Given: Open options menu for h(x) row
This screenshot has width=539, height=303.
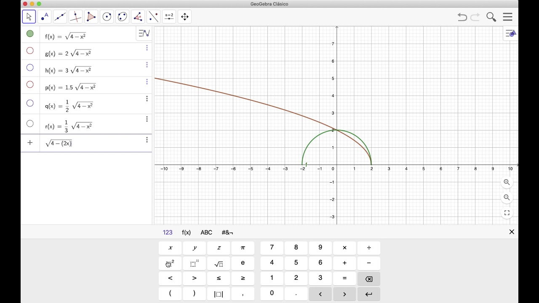Looking at the screenshot, I should [147, 65].
